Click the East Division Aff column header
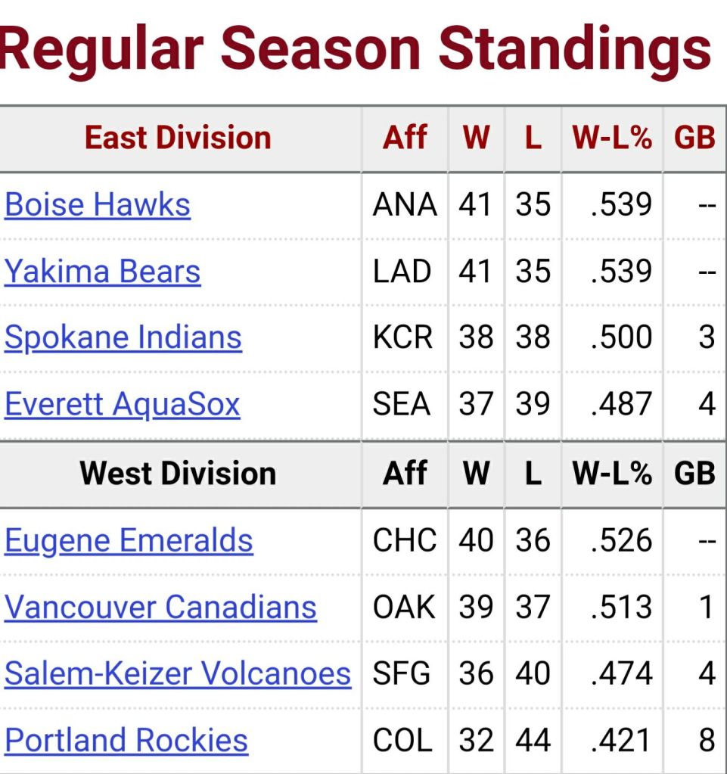 coord(405,138)
